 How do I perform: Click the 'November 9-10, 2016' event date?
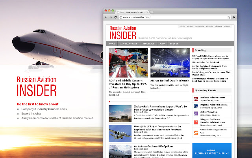pos(210,135)
